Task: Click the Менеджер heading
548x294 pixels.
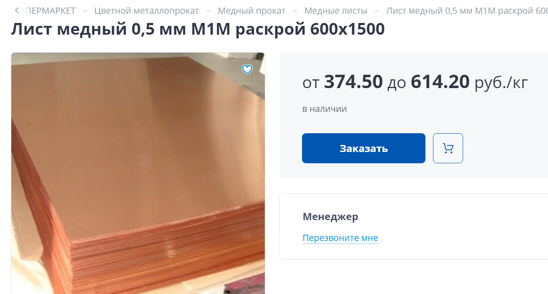Action: click(330, 217)
